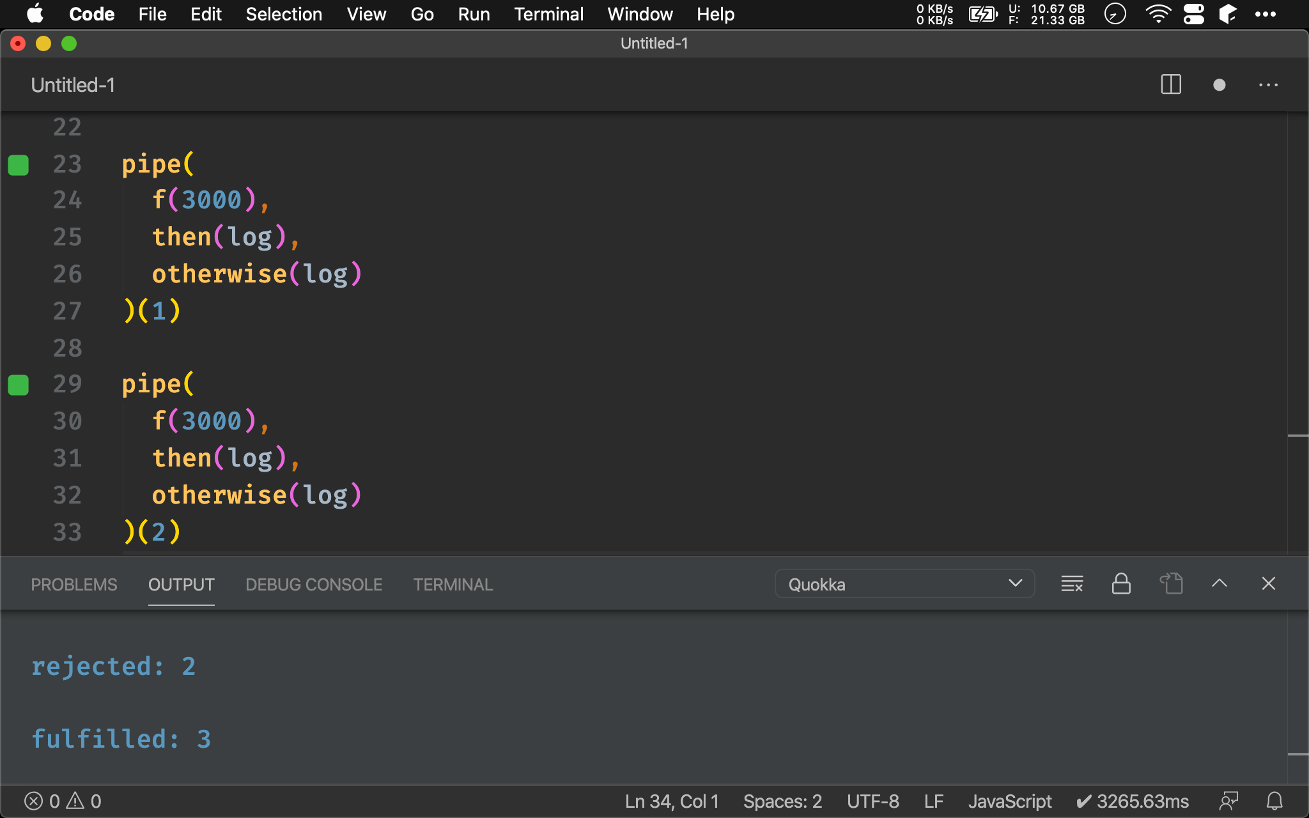This screenshot has width=1309, height=818.
Task: Click the 'f(3000),' text on line 30
Action: 211,421
